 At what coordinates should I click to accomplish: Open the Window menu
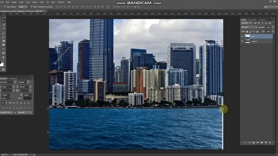[x=61, y=2]
